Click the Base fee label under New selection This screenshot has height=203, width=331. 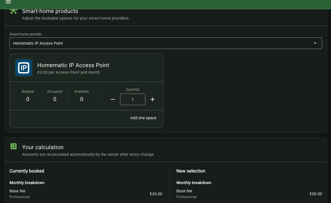(x=184, y=191)
